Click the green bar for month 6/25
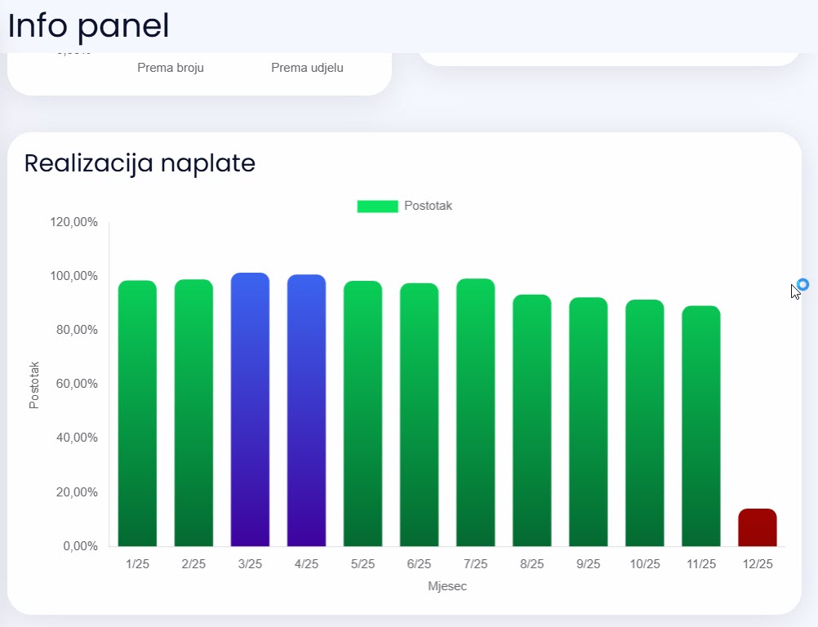 (419, 415)
